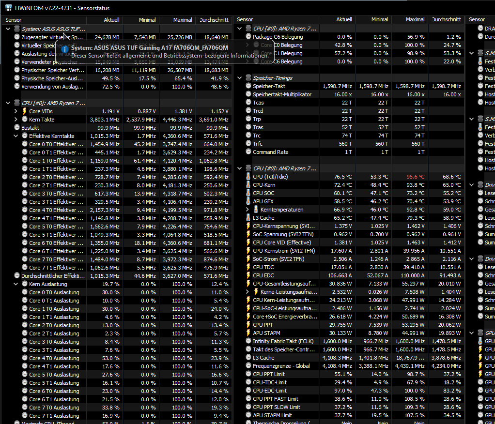Click the clock icon next to Bustakt

point(17,127)
